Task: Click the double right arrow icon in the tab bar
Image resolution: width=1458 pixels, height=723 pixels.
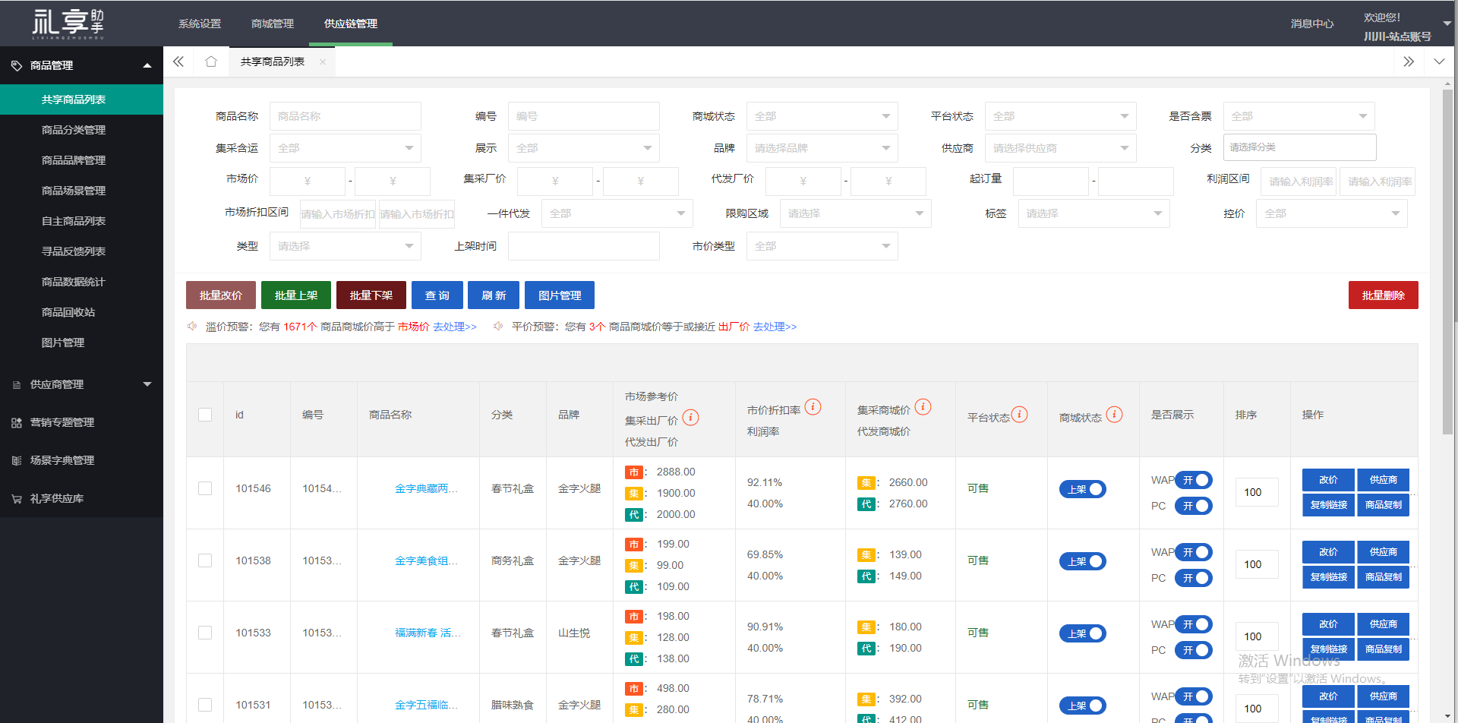Action: click(x=1409, y=62)
